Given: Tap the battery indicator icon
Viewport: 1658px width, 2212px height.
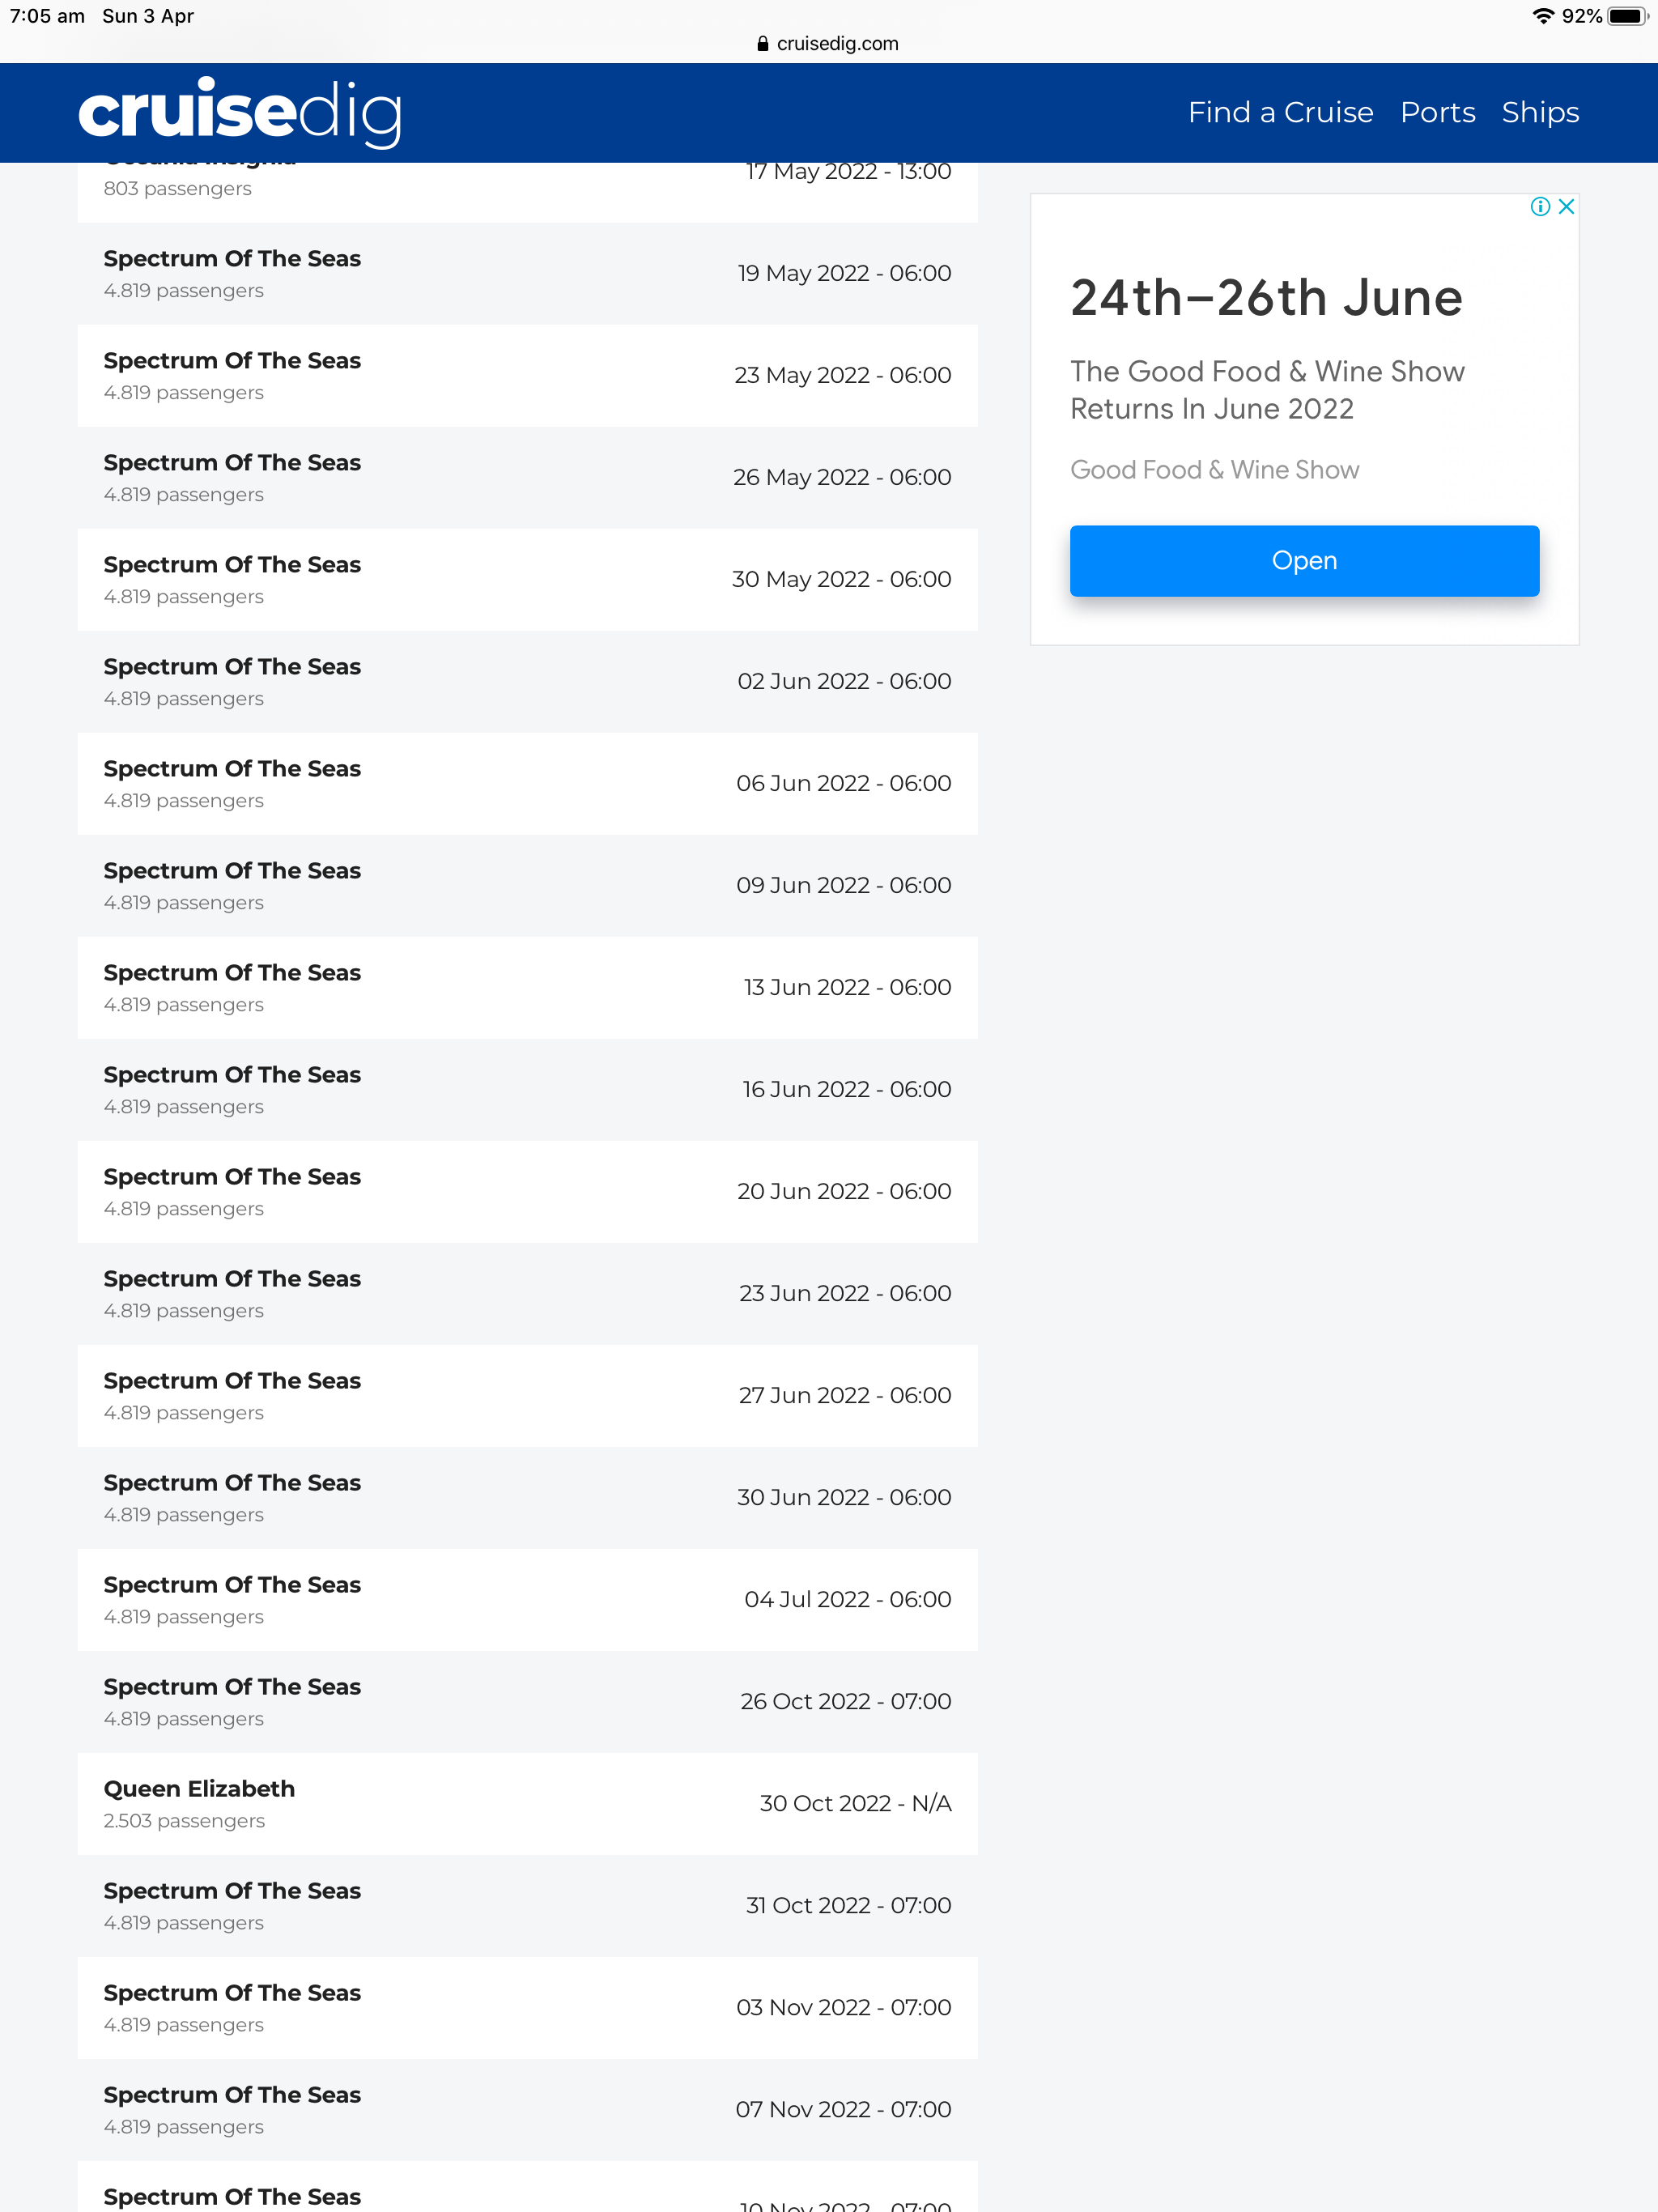Looking at the screenshot, I should 1627,16.
